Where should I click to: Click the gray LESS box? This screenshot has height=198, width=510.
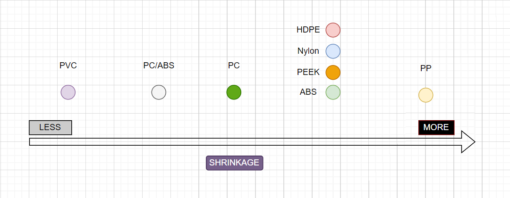click(51, 128)
